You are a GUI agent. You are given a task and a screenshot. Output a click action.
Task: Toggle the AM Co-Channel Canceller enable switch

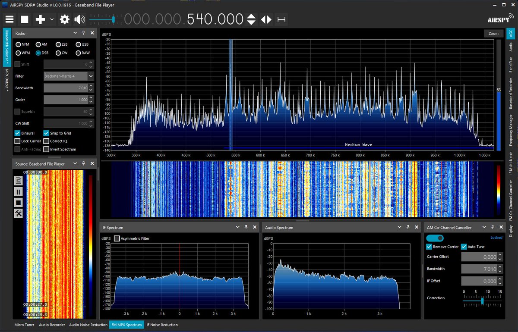(435, 238)
